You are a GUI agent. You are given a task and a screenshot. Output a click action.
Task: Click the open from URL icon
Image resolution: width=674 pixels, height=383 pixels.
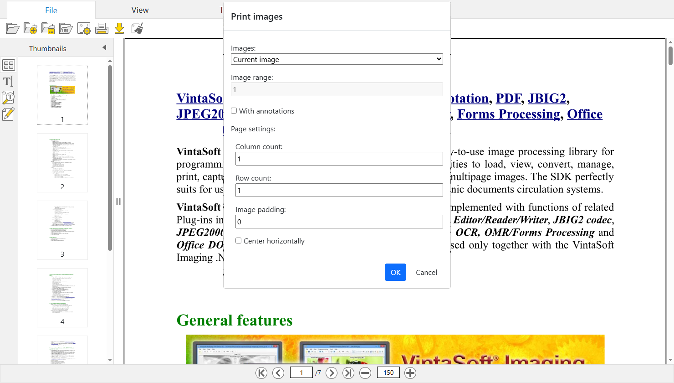coord(66,29)
